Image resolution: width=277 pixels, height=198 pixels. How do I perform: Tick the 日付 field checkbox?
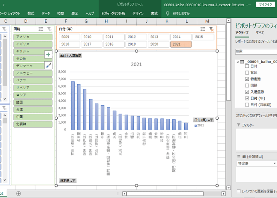[x=247, y=66]
